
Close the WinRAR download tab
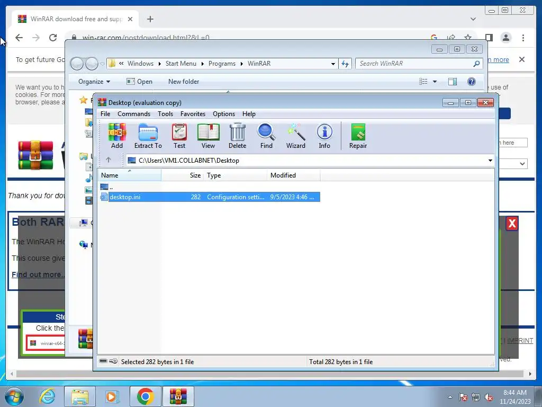[x=130, y=19]
